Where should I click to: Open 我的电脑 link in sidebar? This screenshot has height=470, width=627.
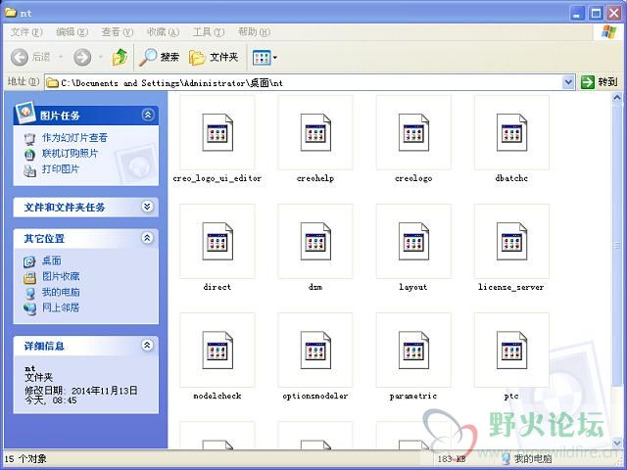point(61,292)
